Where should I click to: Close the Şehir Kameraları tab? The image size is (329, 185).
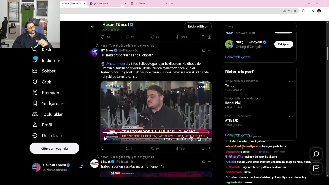[x=125, y=3]
